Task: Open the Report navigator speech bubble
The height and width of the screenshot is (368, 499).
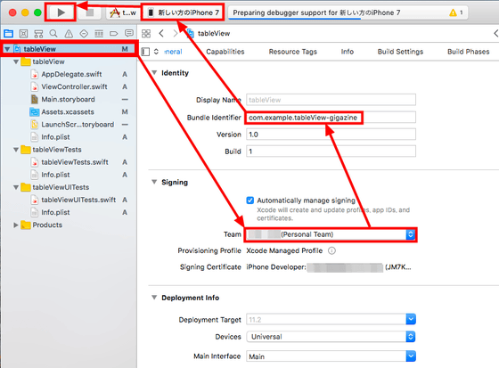Action: 129,33
